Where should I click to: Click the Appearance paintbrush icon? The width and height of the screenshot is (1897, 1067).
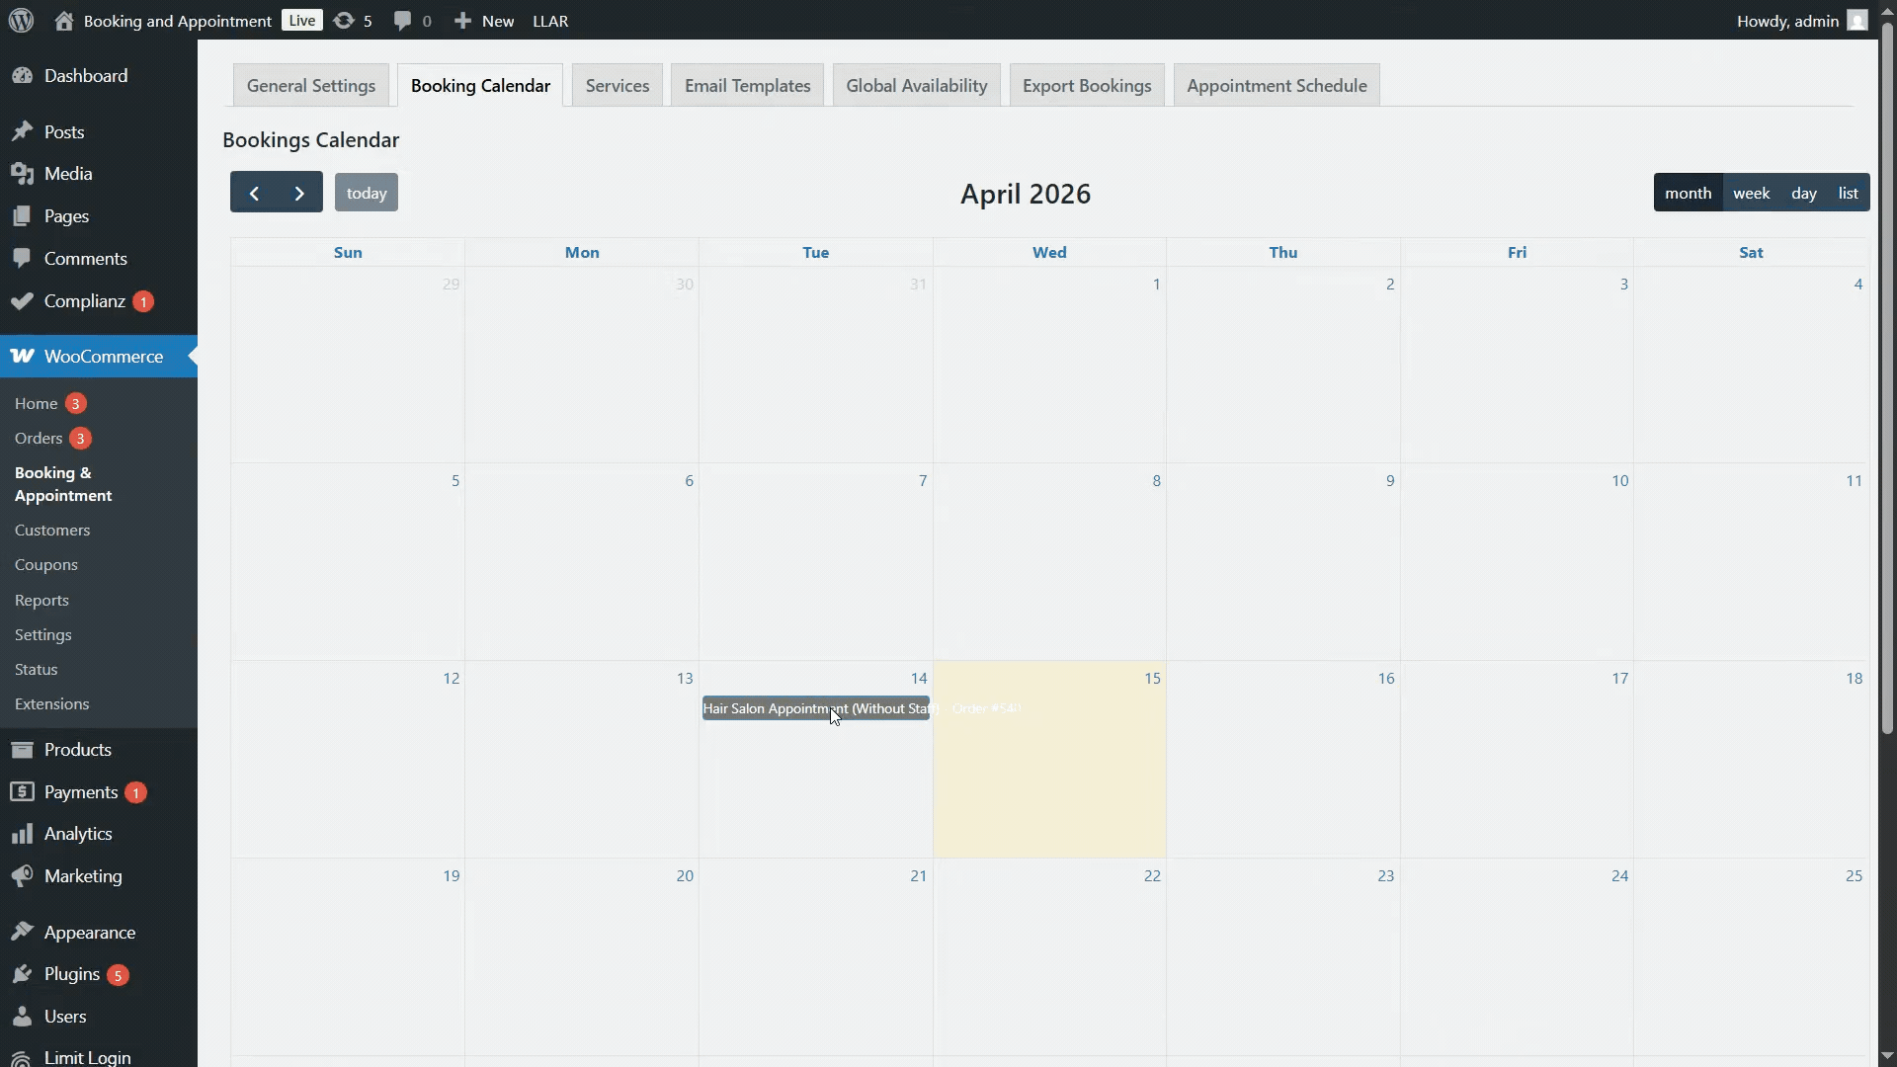pos(23,932)
